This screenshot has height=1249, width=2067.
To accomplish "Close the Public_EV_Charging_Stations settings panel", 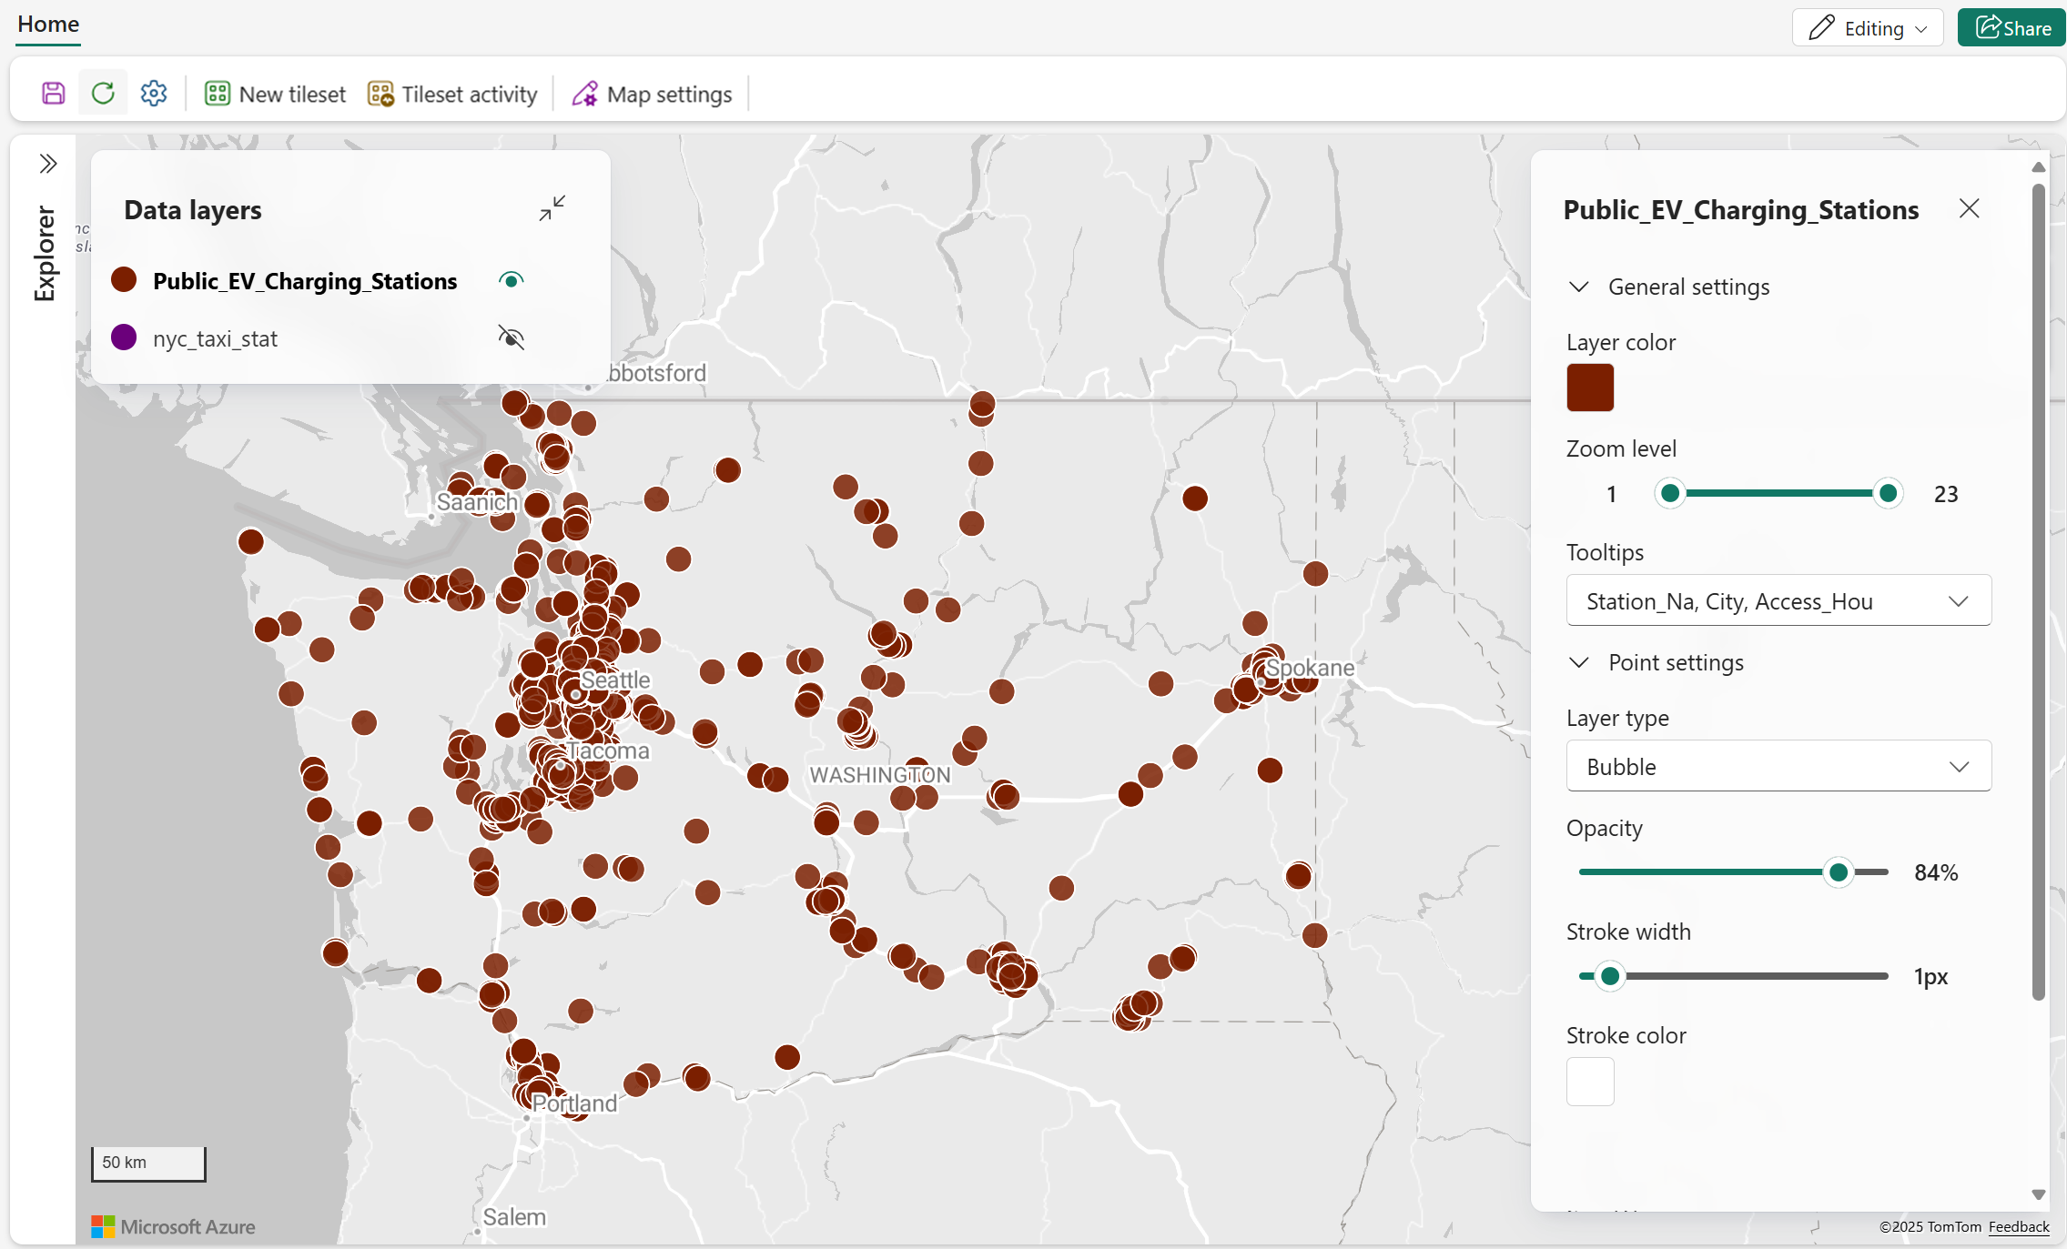I will pyautogui.click(x=1969, y=209).
